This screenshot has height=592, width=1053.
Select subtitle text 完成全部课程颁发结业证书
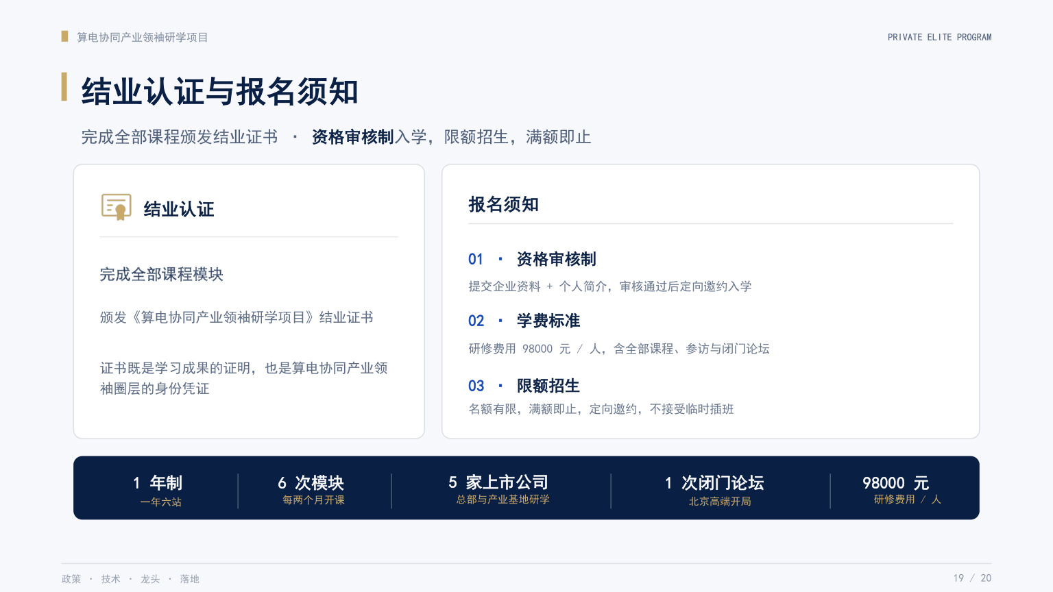pyautogui.click(x=180, y=137)
